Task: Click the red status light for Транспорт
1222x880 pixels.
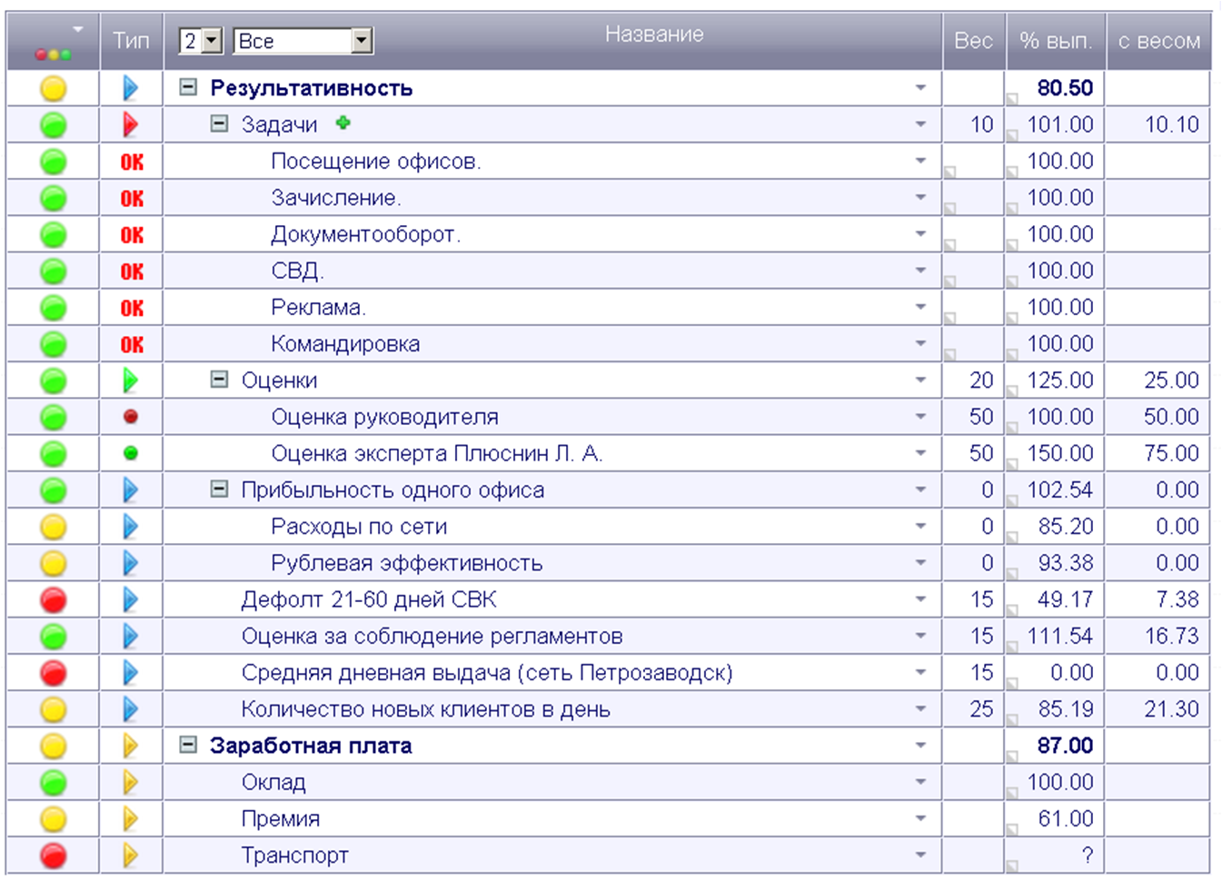Action: pos(54,855)
